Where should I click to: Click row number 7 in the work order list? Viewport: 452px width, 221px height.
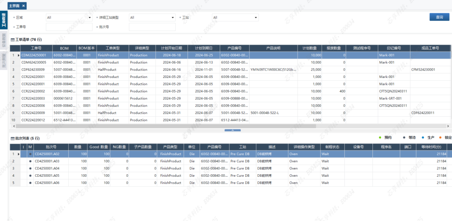pyautogui.click(x=13, y=98)
